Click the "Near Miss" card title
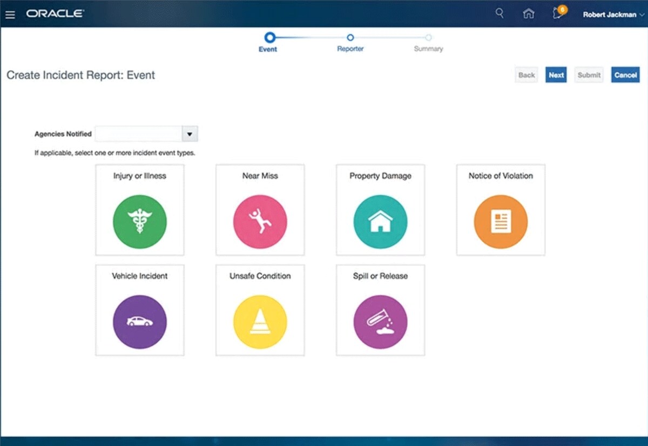648x446 pixels. (260, 176)
